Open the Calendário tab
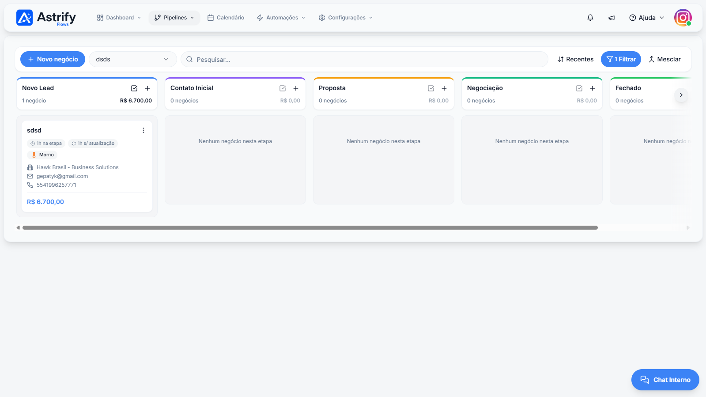 point(226,18)
